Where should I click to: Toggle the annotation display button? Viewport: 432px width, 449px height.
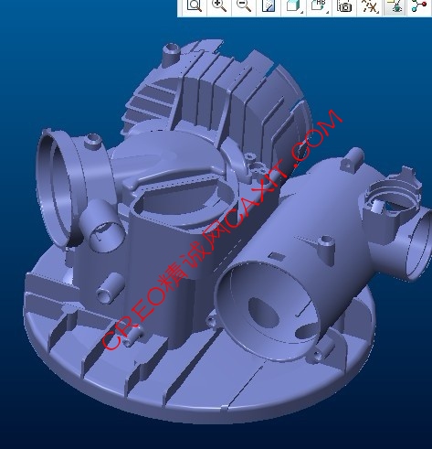(x=395, y=5)
